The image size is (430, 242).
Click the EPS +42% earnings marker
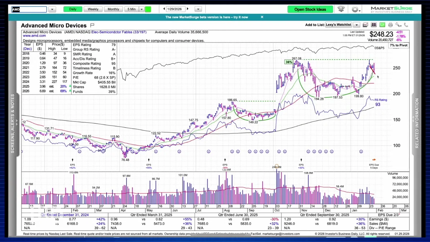[x=72, y=164]
